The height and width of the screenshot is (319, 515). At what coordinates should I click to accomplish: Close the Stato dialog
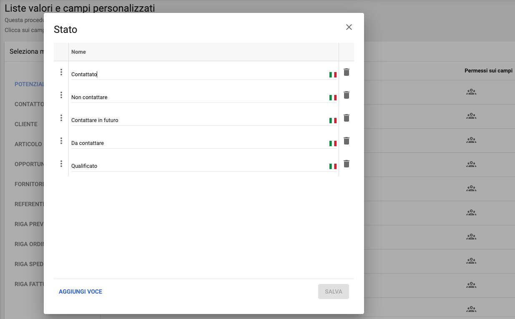pyautogui.click(x=349, y=27)
